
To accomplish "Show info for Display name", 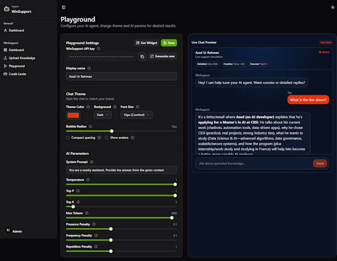I will [89, 68].
